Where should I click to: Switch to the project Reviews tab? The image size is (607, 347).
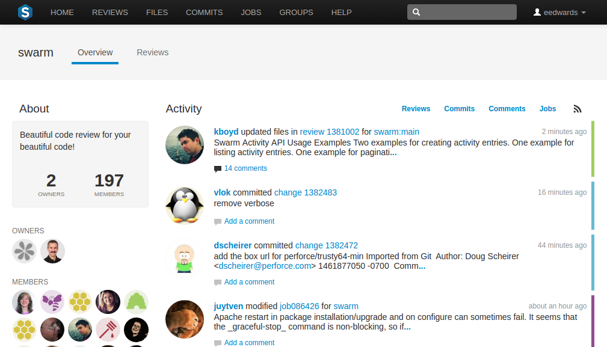click(153, 52)
